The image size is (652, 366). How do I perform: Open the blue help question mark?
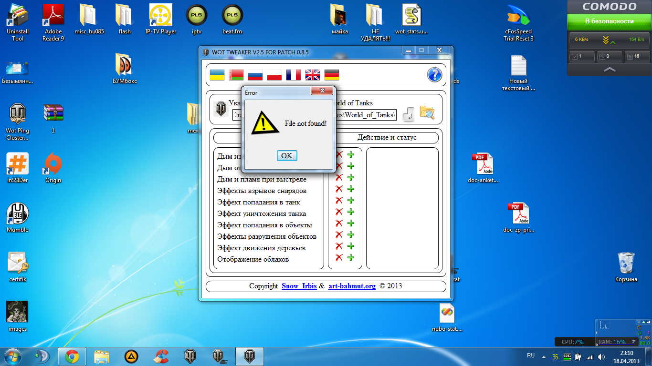tap(434, 75)
